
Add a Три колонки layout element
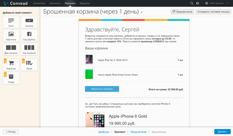[29, 49]
